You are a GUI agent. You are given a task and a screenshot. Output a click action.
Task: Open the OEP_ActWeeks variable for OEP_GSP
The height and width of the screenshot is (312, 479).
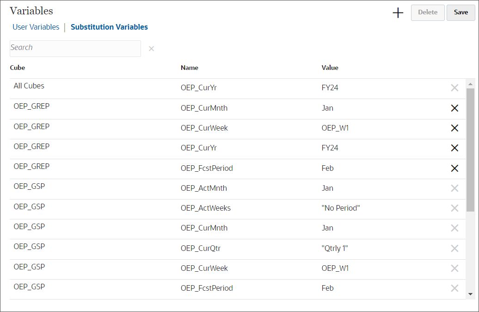point(206,208)
